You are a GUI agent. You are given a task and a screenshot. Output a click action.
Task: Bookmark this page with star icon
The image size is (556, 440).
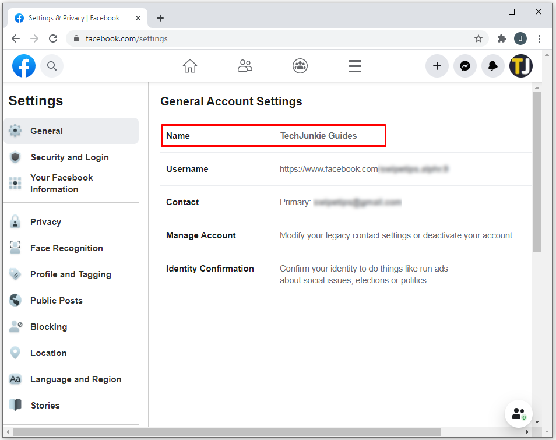click(478, 38)
